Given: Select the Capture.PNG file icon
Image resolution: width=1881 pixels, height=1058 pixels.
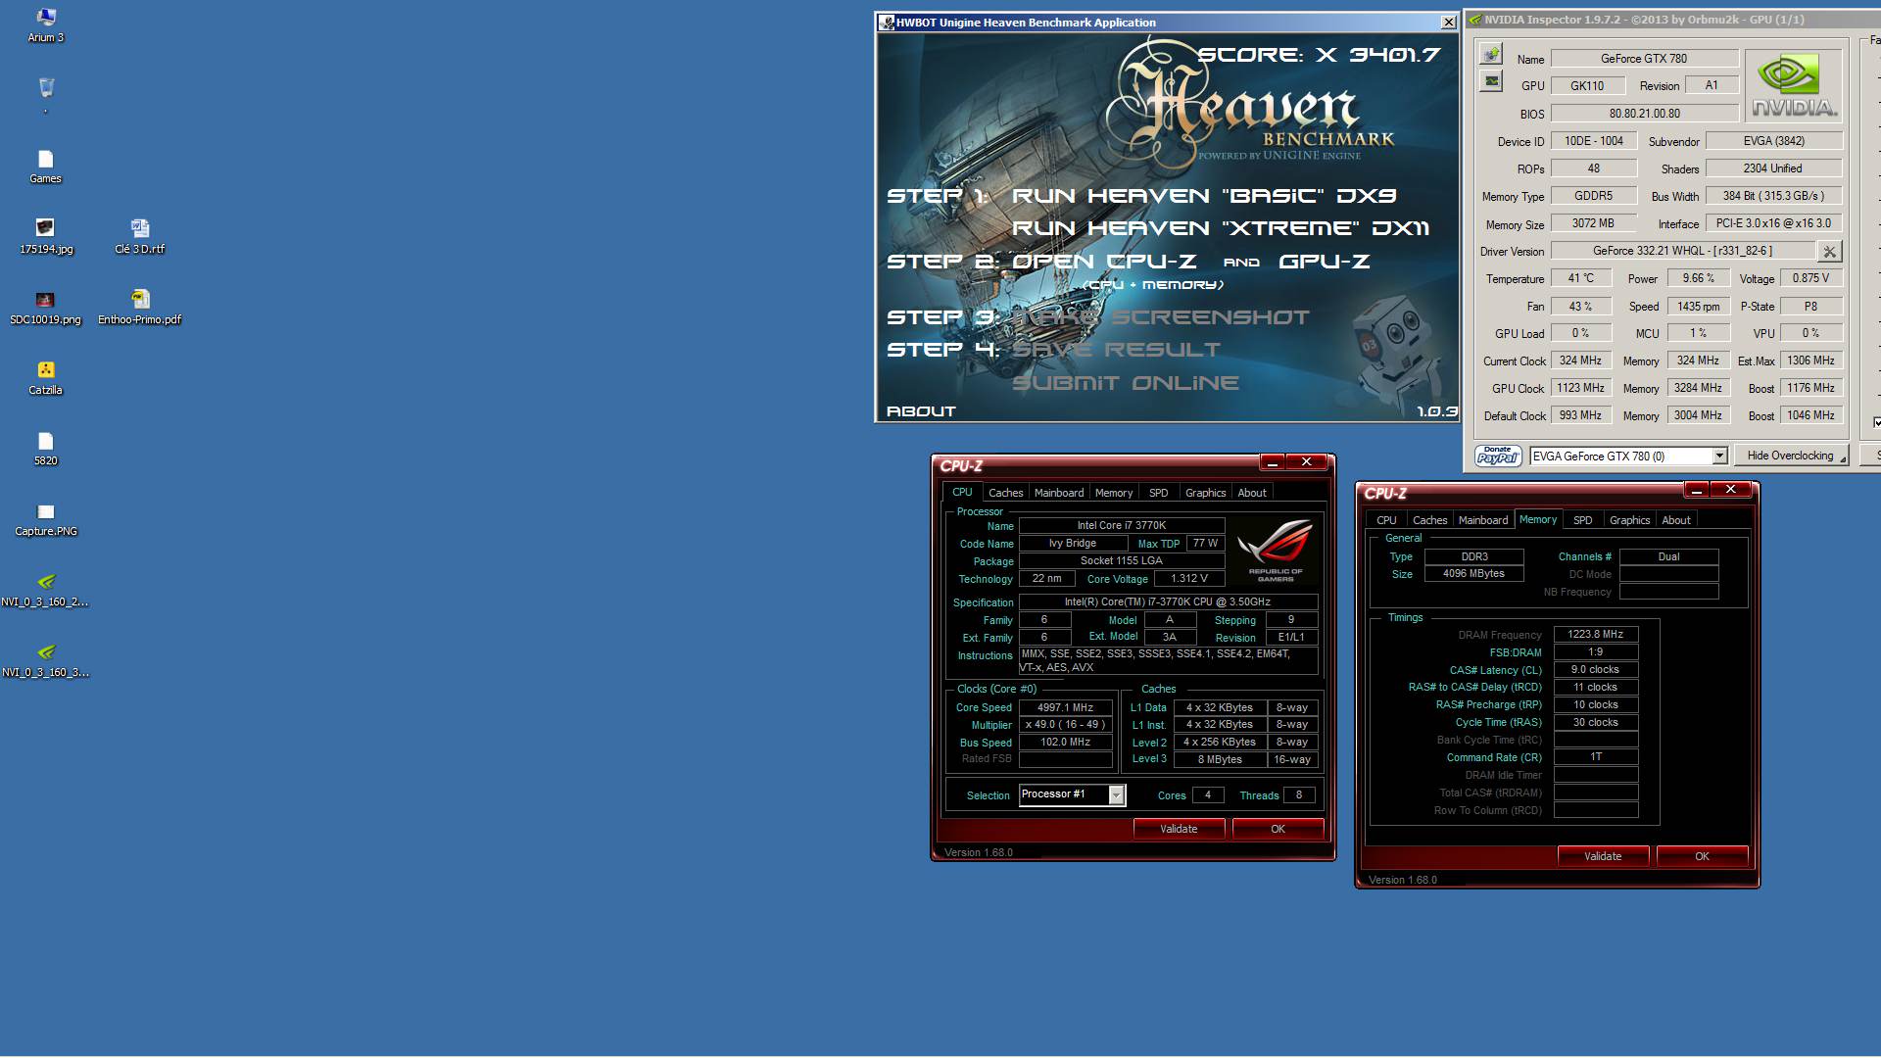Looking at the screenshot, I should [x=45, y=518].
